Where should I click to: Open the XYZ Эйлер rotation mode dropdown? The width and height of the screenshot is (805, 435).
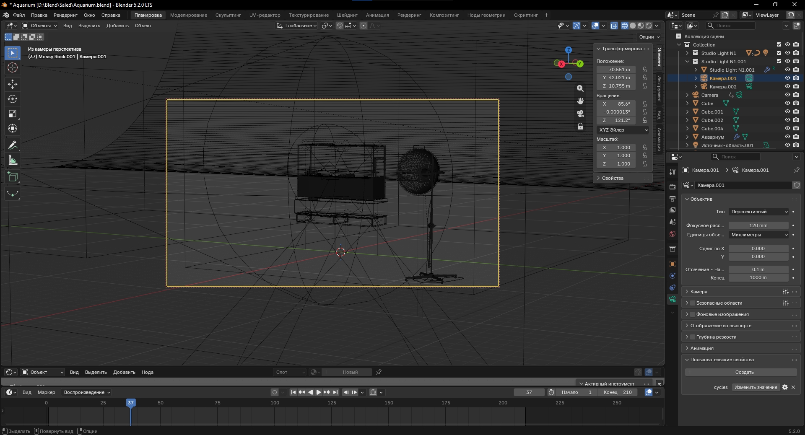623,130
